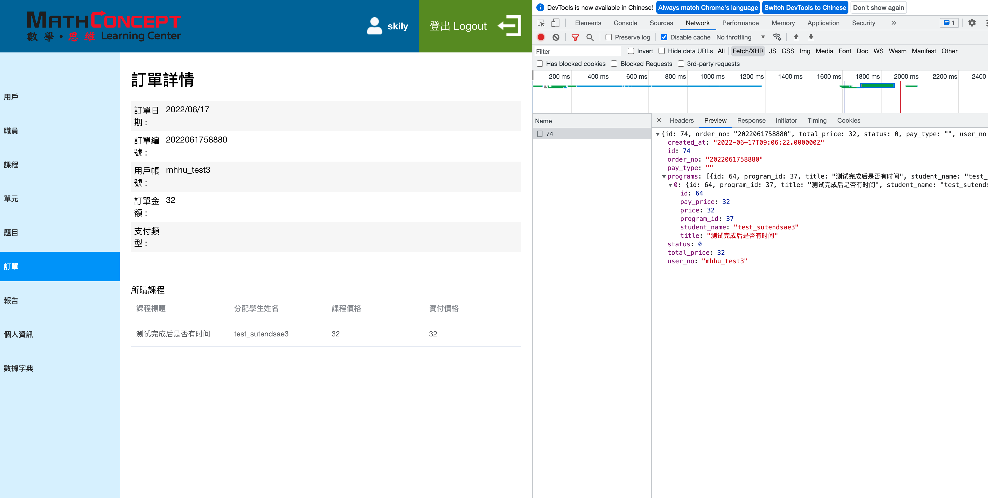
Task: Open the Timing tab
Action: [817, 121]
